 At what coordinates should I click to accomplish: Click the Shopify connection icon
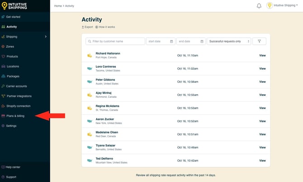point(3,106)
